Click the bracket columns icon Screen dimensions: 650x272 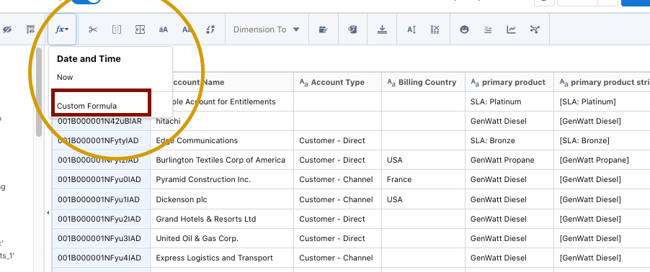[117, 30]
